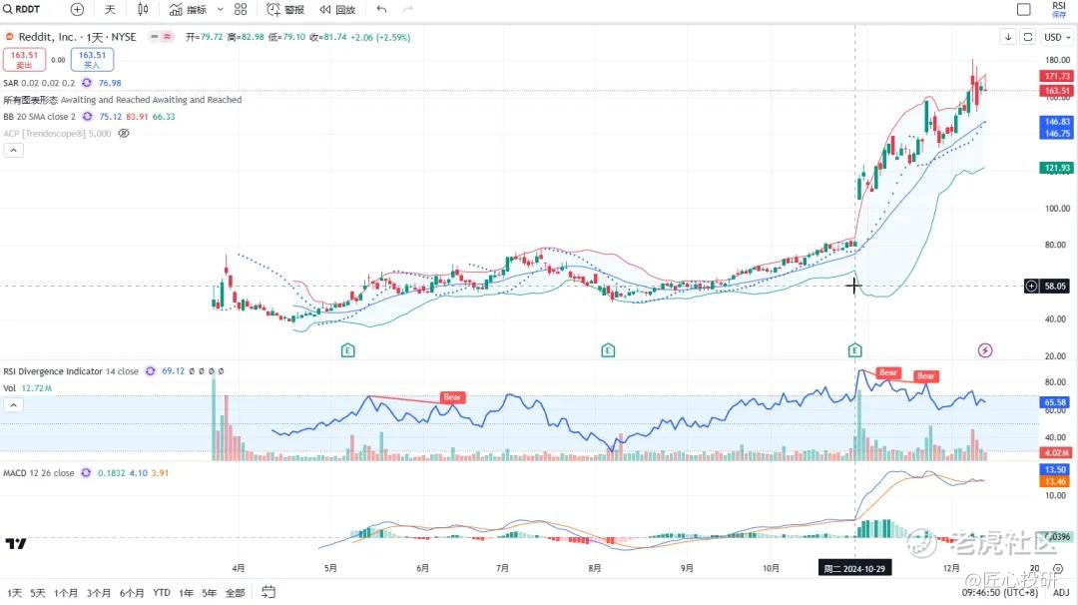Start bar replay with 回放
Viewport: 1078px width, 605px height.
pos(337,9)
